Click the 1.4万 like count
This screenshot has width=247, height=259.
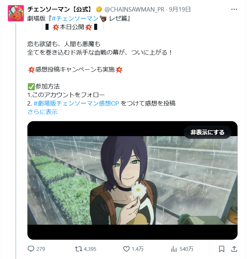pyautogui.click(x=138, y=249)
